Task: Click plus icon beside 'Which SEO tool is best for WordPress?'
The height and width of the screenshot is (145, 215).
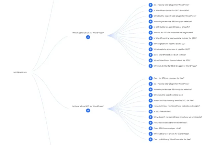Action: coord(150,134)
